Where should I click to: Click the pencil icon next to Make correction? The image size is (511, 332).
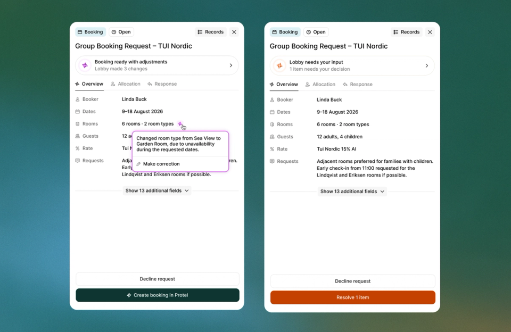coord(138,164)
